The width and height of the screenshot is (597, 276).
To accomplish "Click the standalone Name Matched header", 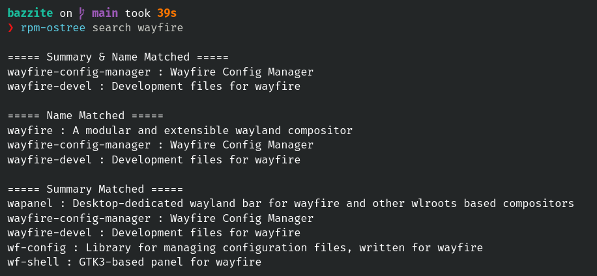I will (89, 116).
